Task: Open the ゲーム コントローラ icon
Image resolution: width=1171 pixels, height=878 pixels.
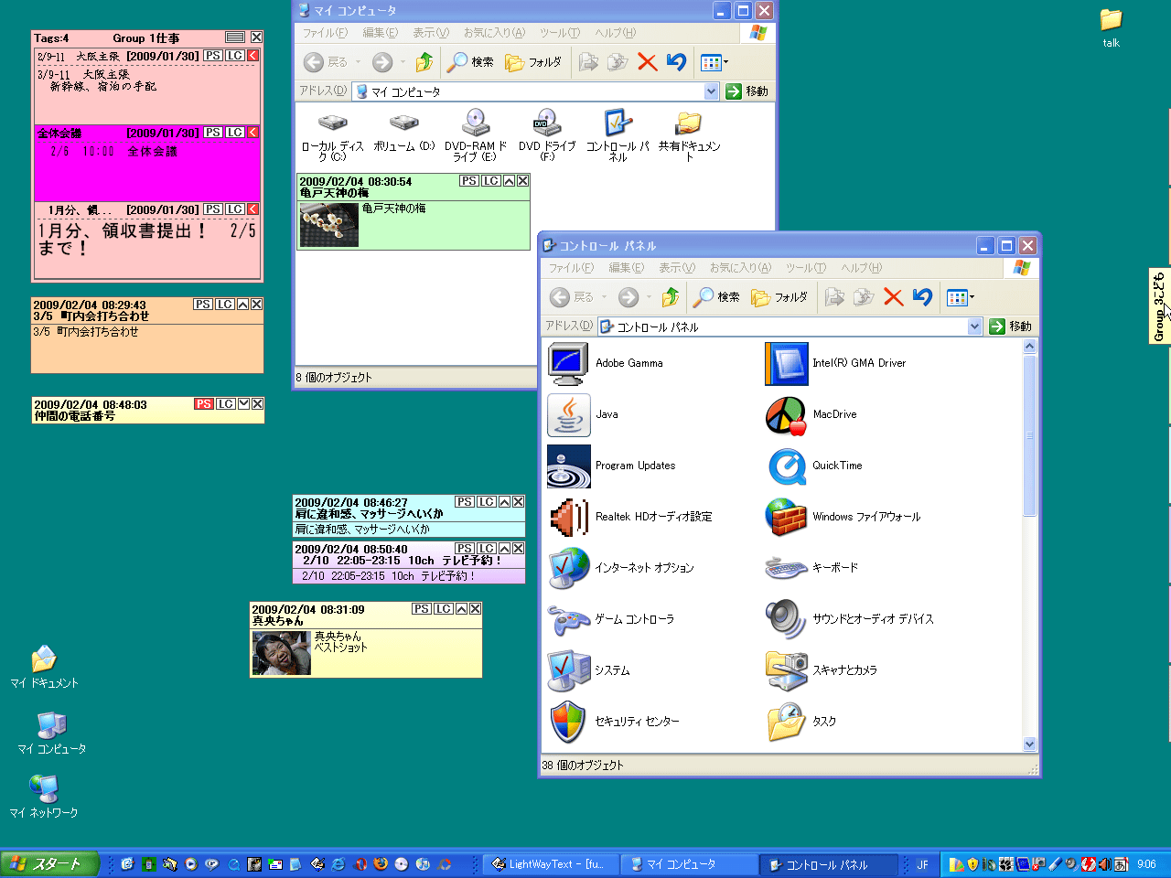Action: click(568, 619)
